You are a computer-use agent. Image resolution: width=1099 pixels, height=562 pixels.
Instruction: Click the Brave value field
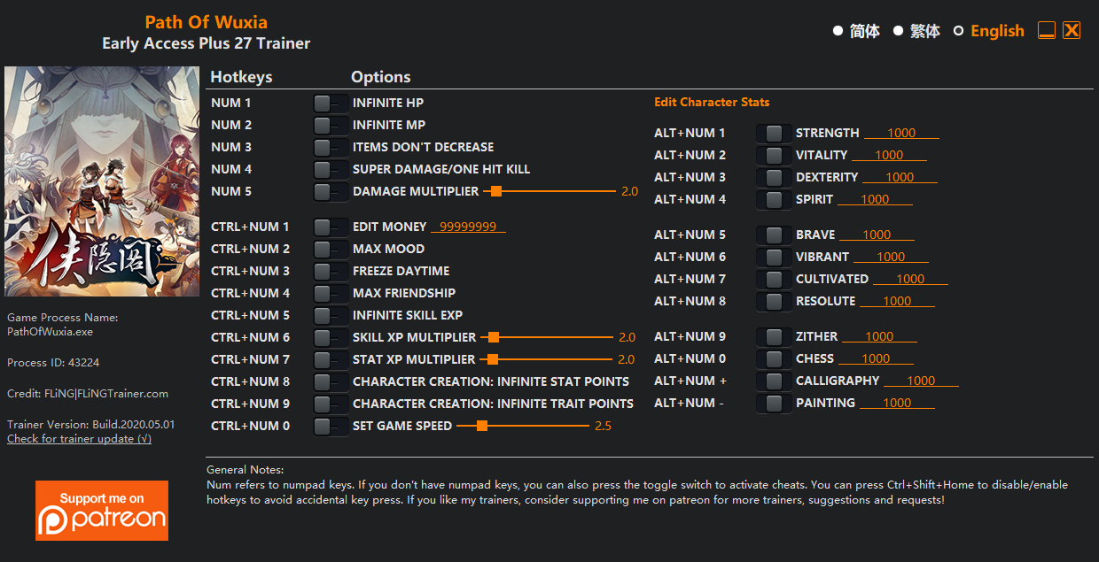877,235
